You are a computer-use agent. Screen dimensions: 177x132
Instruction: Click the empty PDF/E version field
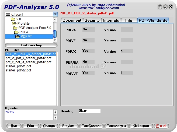point(127,40)
